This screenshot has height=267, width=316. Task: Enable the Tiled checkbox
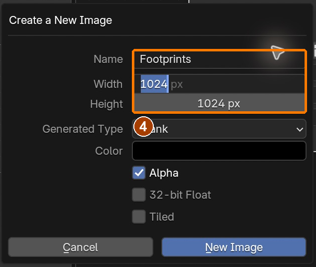[139, 217]
